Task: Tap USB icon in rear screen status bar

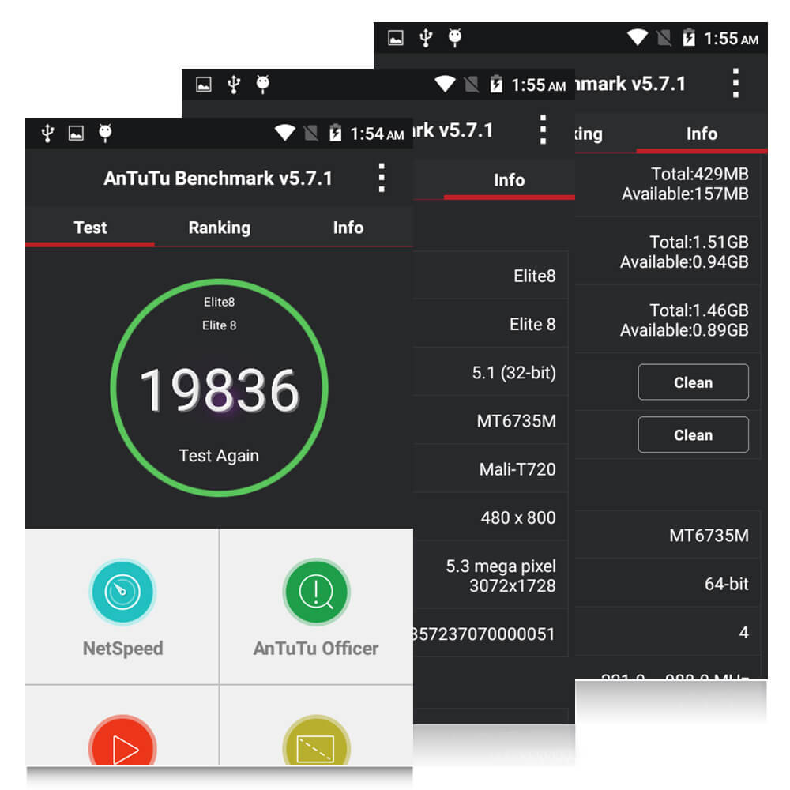Action: (x=426, y=38)
